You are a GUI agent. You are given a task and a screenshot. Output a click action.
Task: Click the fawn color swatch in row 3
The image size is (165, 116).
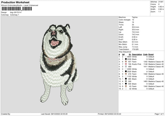tap(126, 62)
